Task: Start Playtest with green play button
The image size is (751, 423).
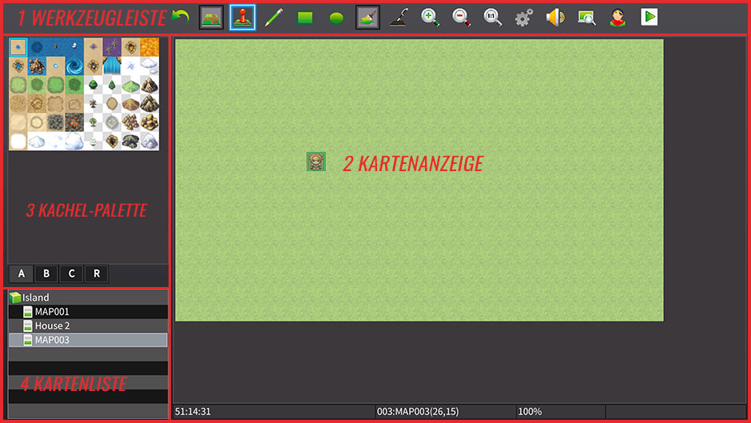Action: (x=649, y=17)
